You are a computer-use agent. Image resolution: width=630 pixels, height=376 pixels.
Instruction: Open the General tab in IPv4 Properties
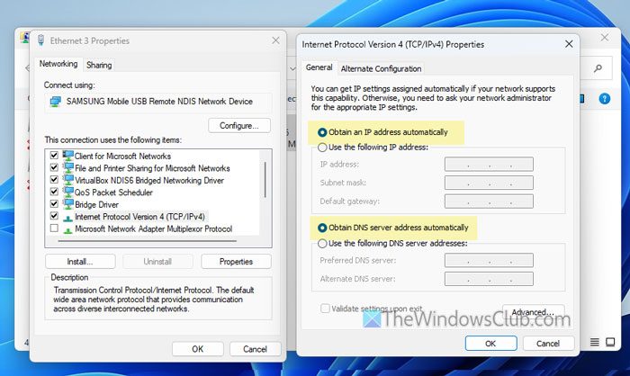(x=319, y=67)
